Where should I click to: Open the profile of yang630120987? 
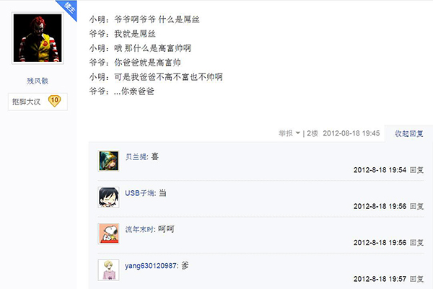point(151,266)
